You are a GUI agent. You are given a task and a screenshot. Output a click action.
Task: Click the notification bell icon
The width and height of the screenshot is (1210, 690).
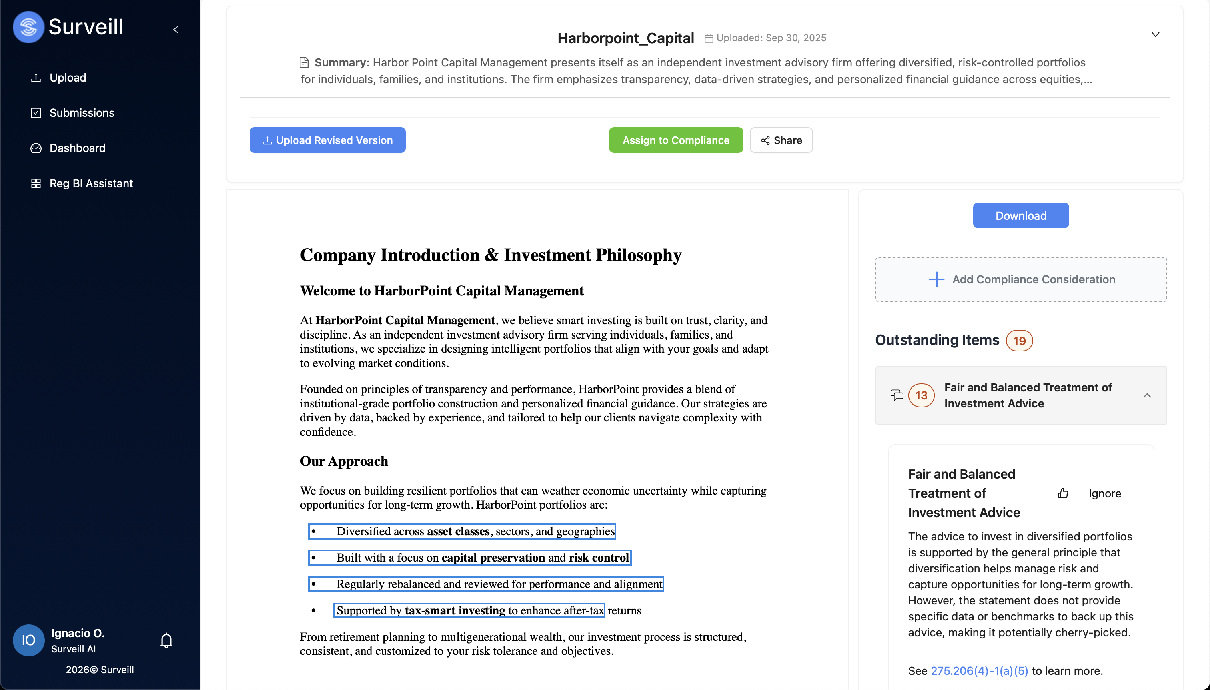click(x=166, y=640)
